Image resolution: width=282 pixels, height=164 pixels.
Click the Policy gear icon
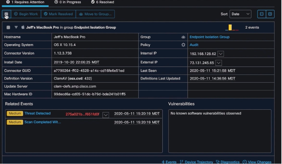click(x=183, y=45)
